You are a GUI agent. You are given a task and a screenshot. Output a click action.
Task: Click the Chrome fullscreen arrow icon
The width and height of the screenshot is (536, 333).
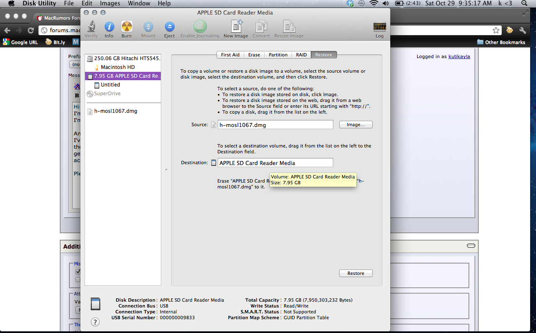point(525,13)
